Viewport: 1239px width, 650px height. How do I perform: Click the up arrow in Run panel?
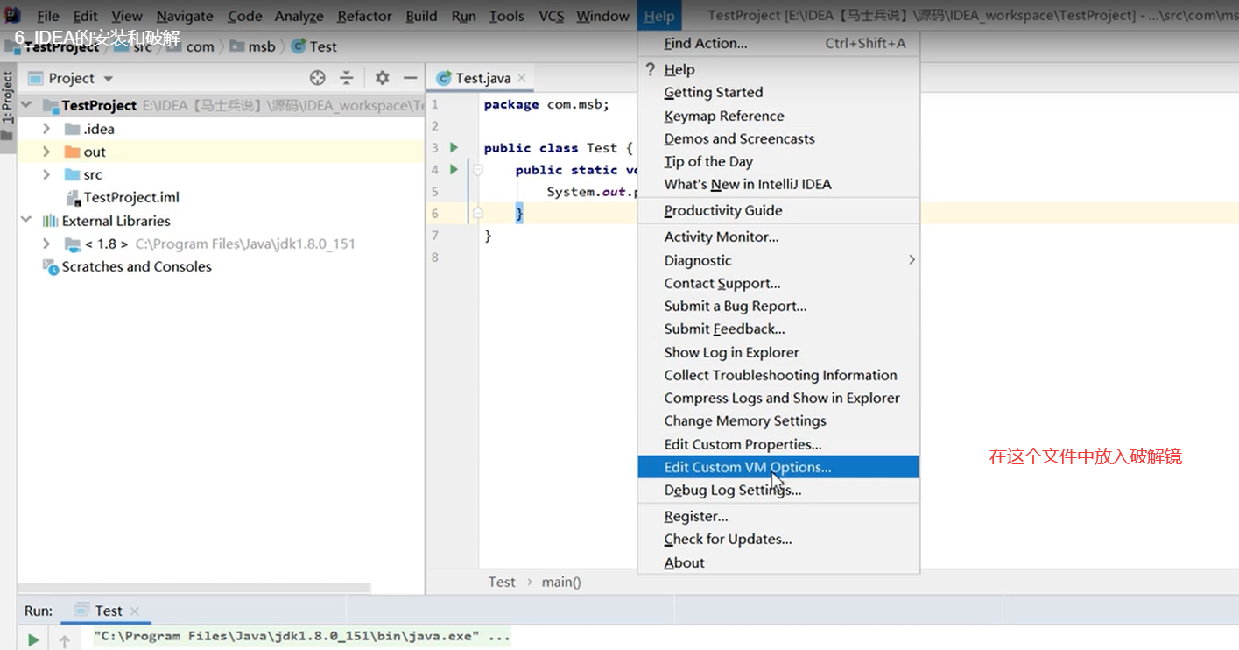pyautogui.click(x=64, y=640)
